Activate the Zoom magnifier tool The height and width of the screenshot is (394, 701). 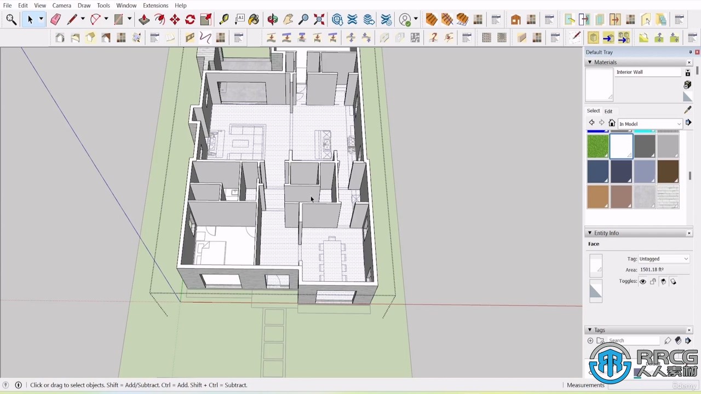(303, 20)
